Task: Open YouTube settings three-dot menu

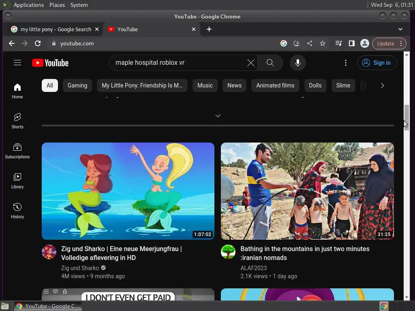Action: [x=345, y=63]
